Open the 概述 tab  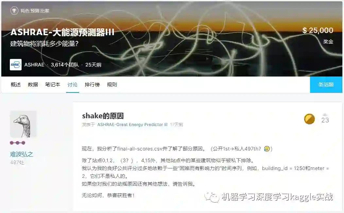coord(16,85)
